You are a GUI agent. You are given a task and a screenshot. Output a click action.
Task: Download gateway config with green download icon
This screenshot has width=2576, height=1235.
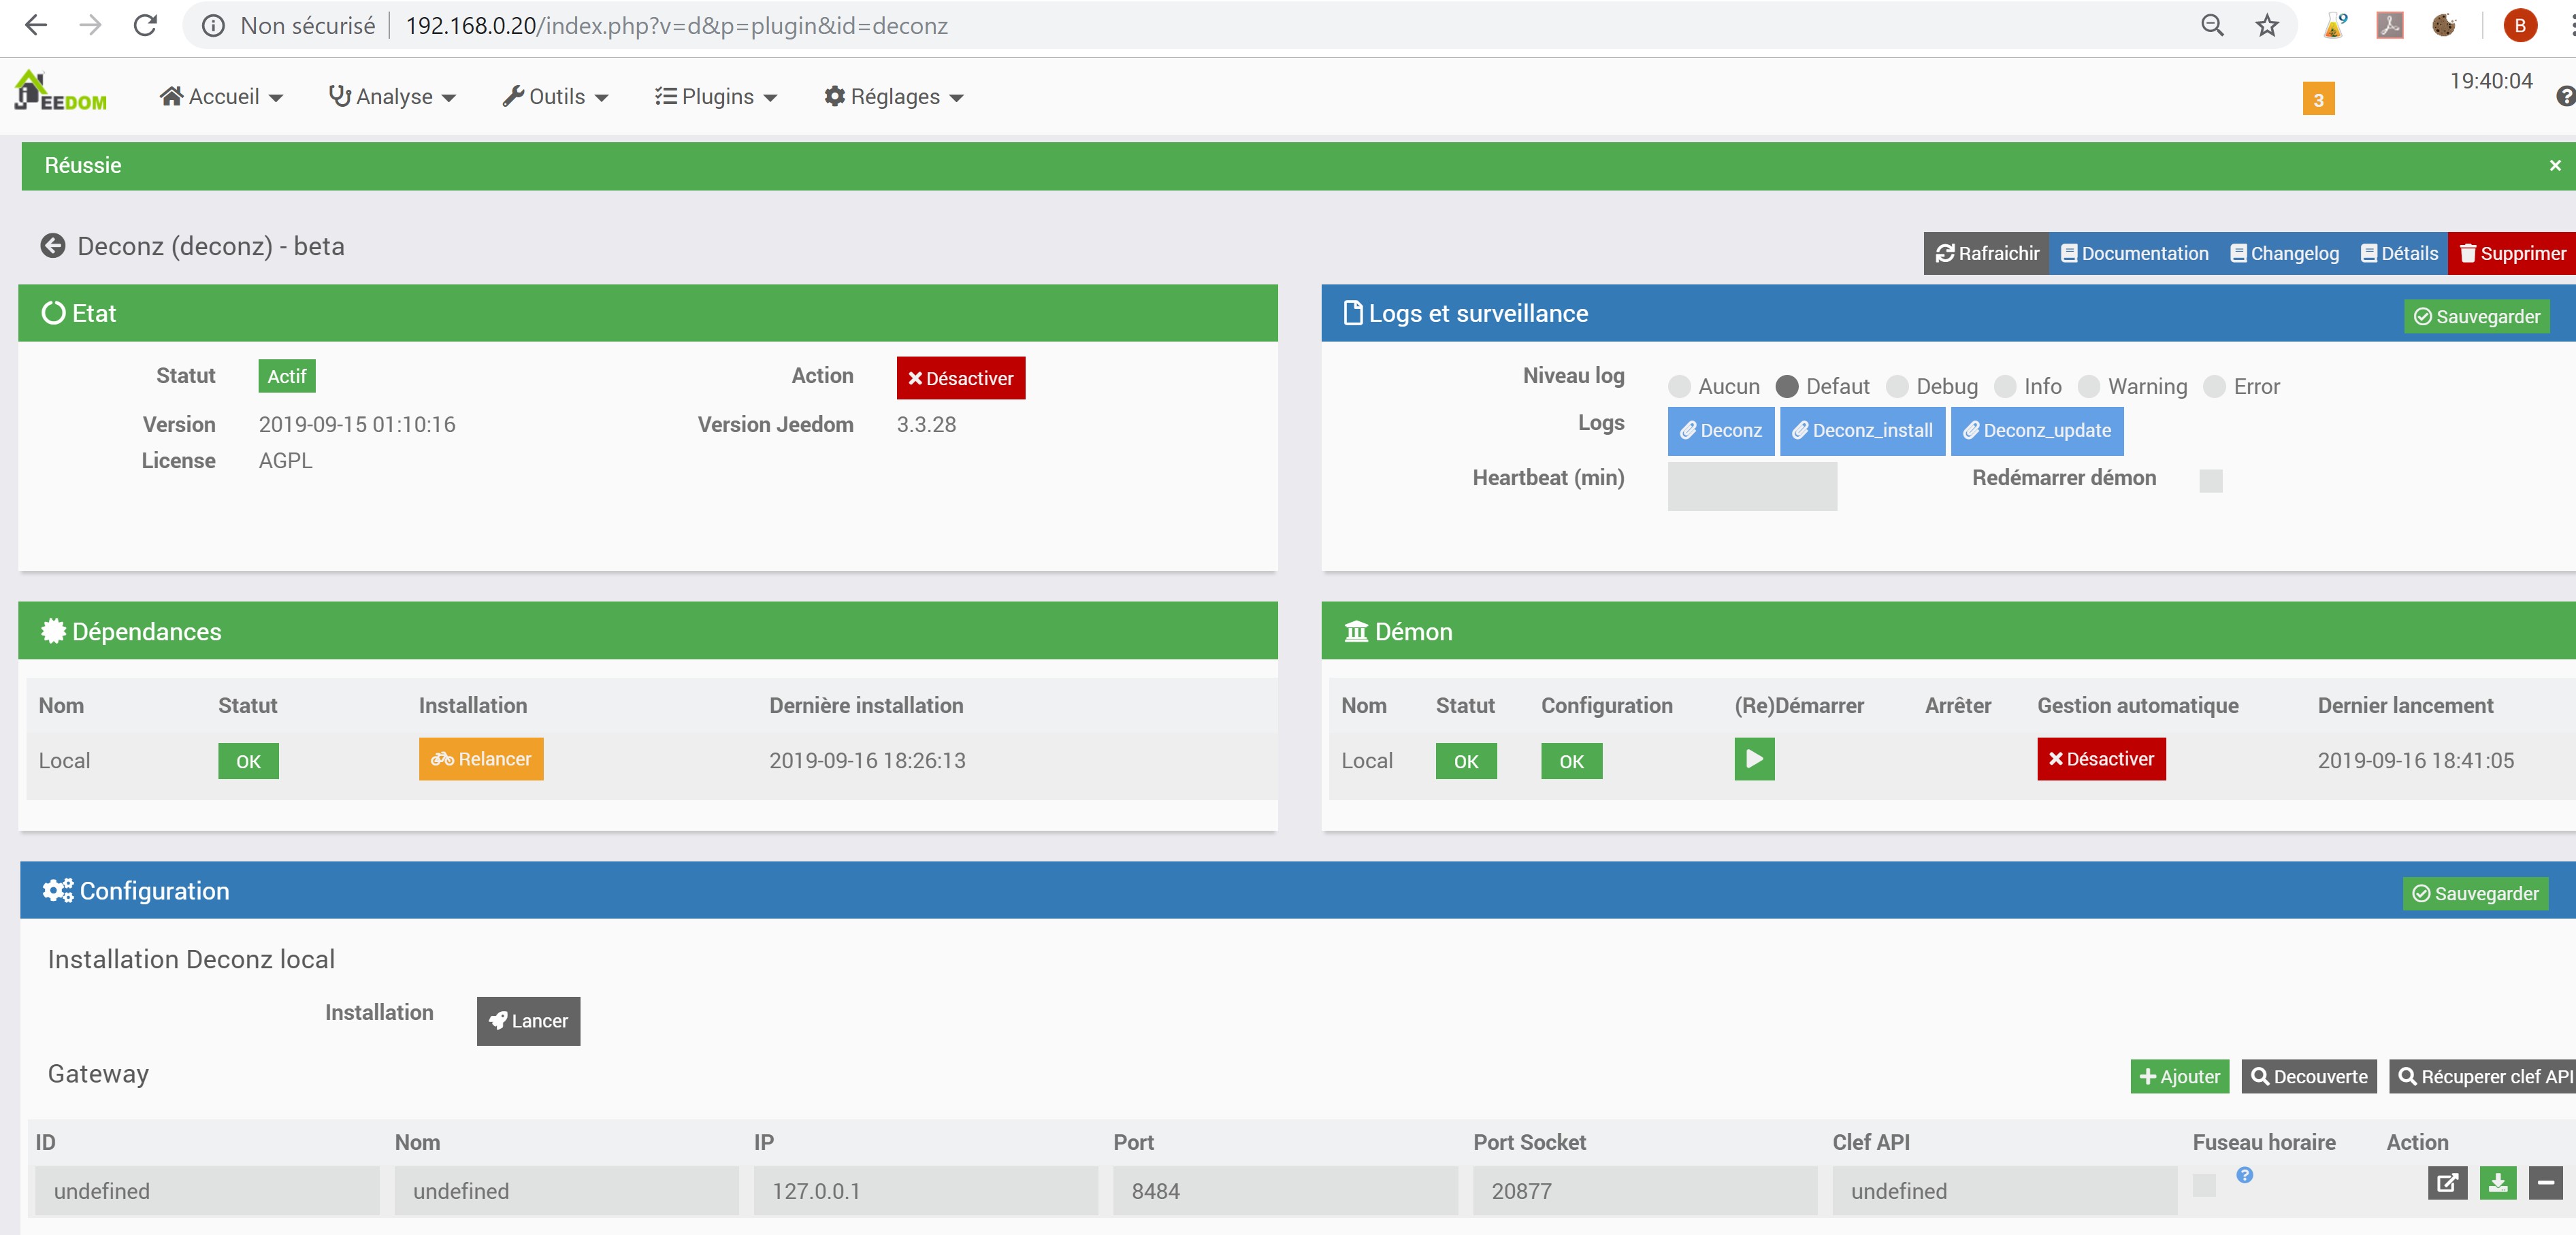click(2497, 1183)
